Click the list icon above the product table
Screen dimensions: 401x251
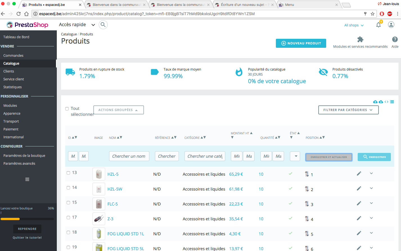392,102
